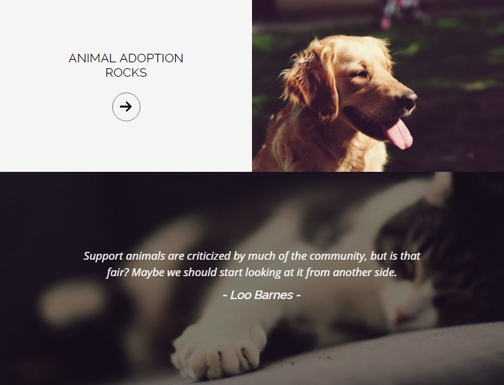This screenshot has width=504, height=385.
Task: Click the dog's closed eye
Action: [361, 74]
